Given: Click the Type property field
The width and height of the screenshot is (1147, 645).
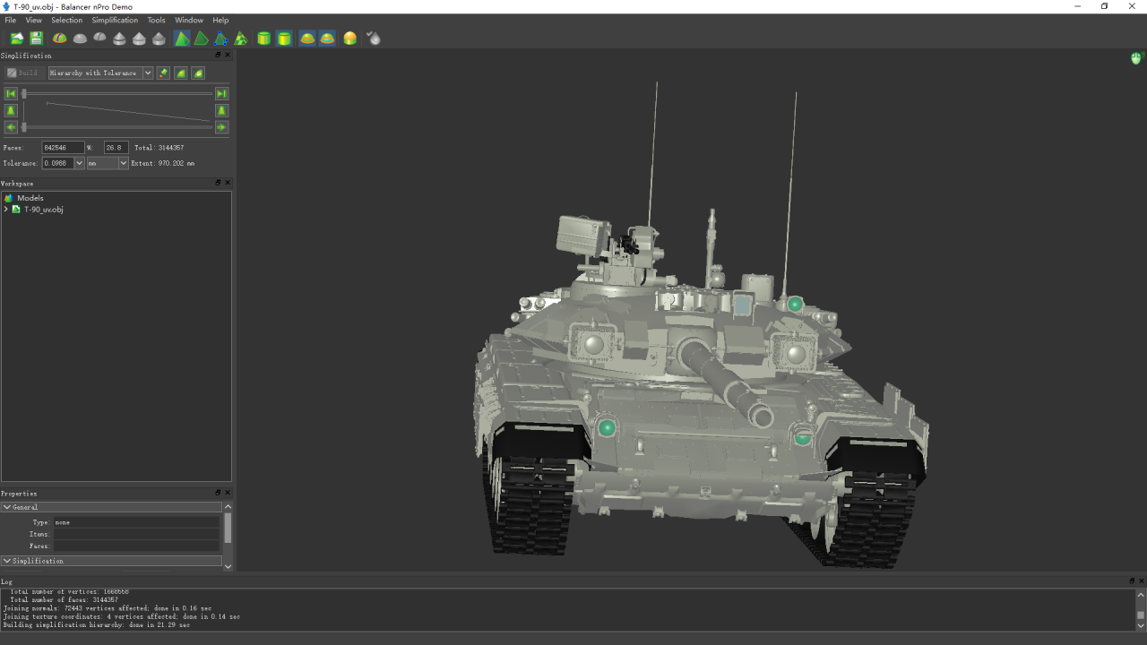Looking at the screenshot, I should (x=136, y=522).
